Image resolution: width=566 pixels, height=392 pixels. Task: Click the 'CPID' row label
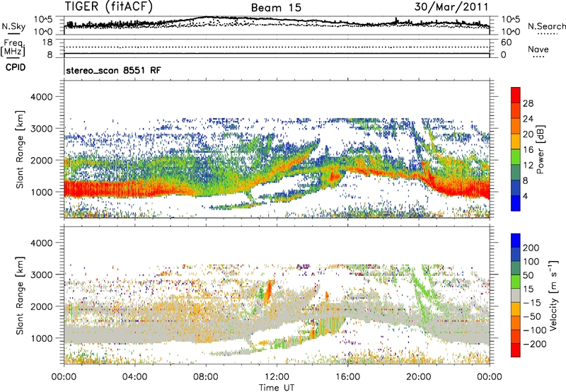16,67
